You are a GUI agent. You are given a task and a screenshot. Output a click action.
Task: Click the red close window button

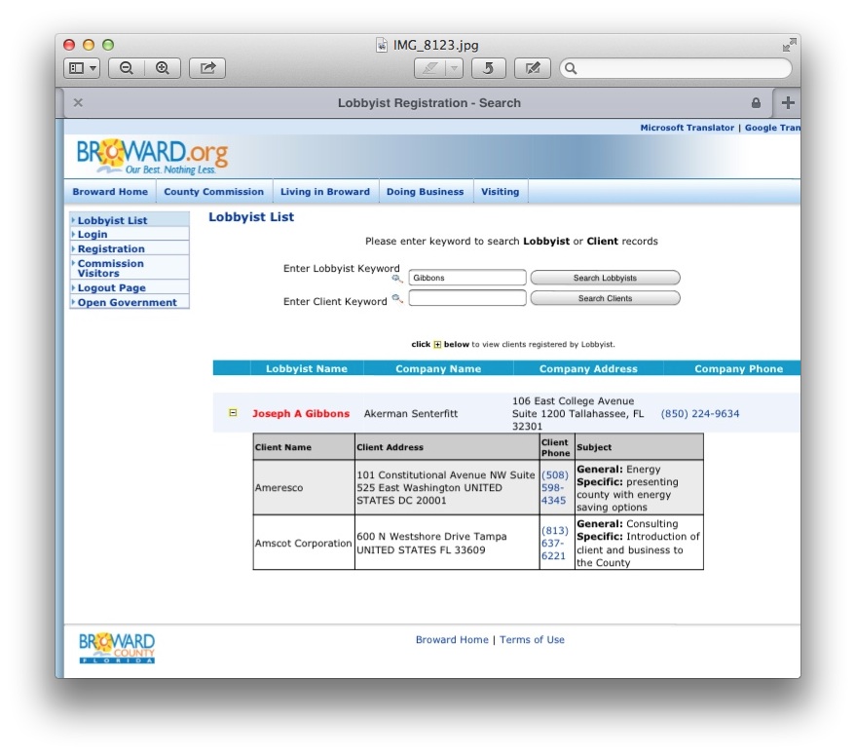coord(69,45)
